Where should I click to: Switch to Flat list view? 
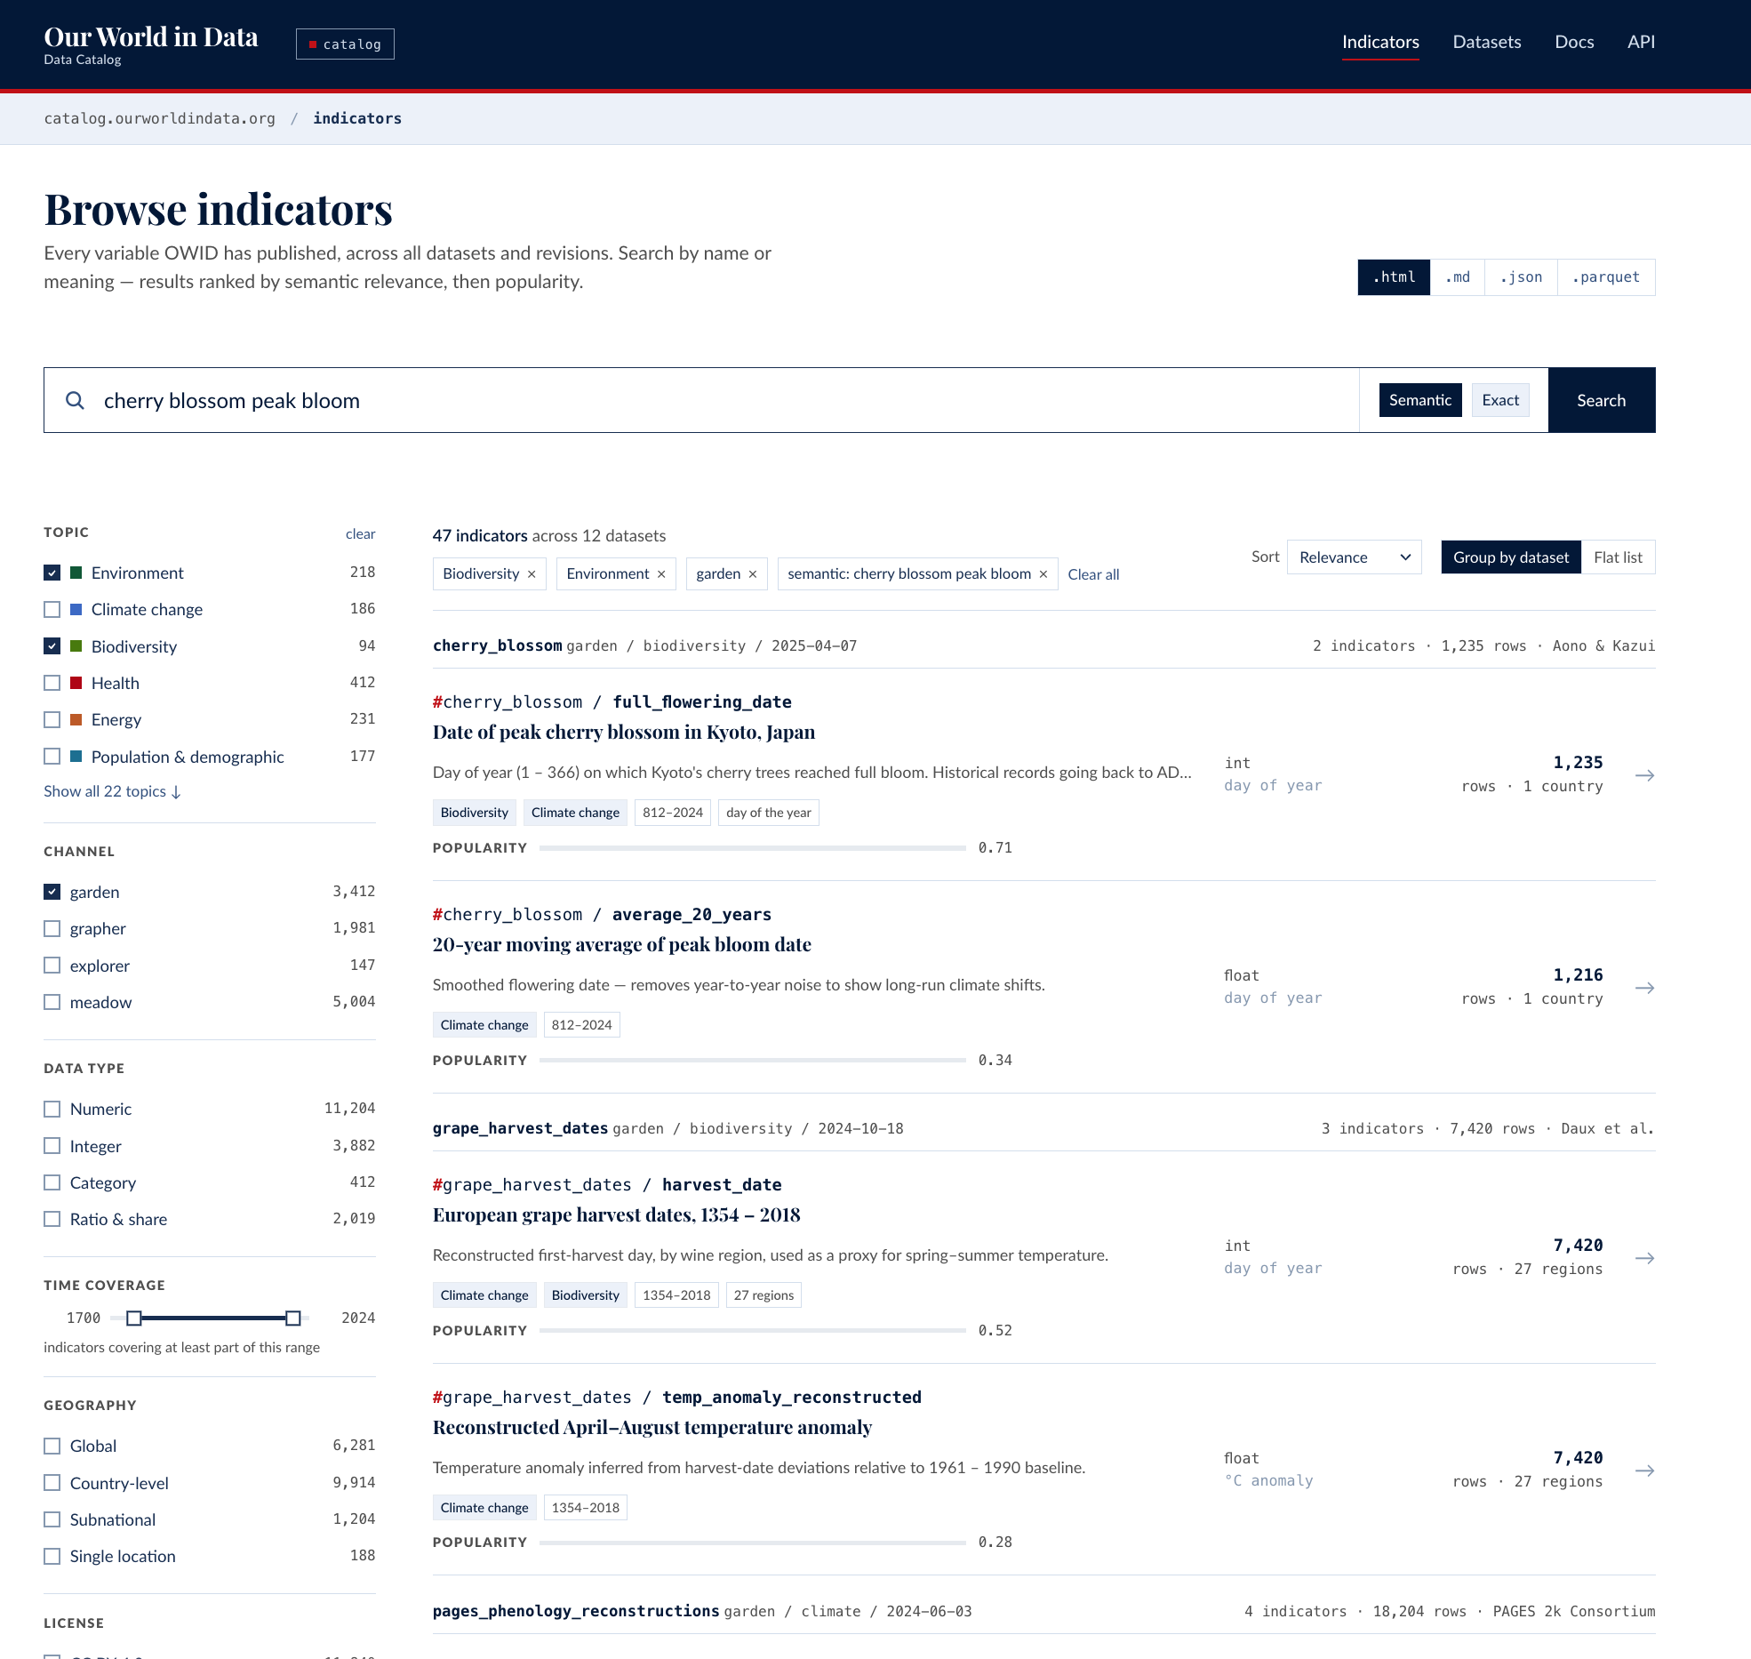pos(1618,557)
